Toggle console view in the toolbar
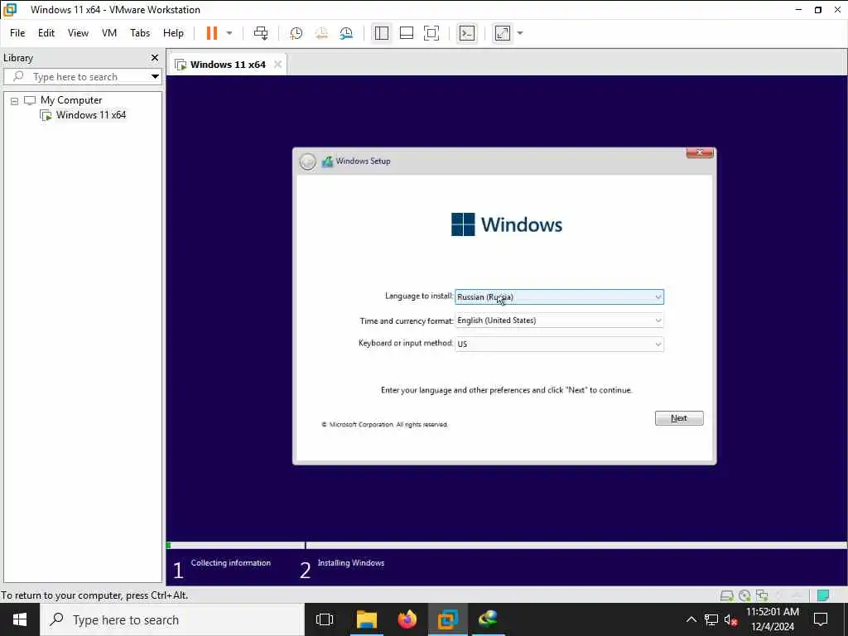The height and width of the screenshot is (636, 848). point(467,33)
